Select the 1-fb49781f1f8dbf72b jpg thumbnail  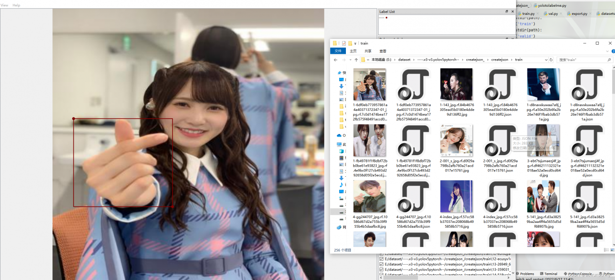369,141
